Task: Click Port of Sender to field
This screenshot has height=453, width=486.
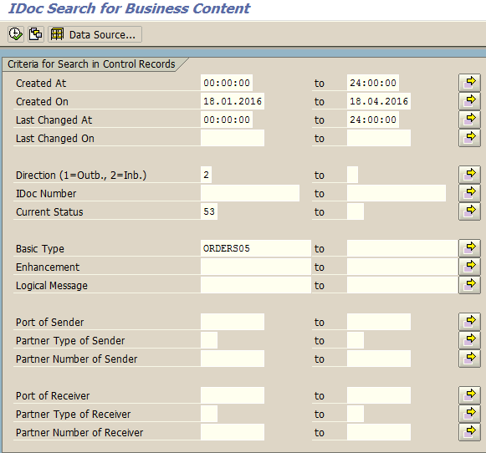Action: coord(379,322)
